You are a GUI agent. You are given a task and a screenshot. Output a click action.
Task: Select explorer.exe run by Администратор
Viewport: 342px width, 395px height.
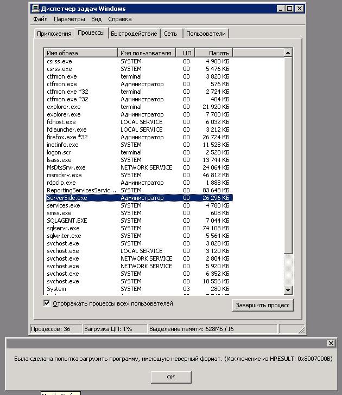point(139,114)
